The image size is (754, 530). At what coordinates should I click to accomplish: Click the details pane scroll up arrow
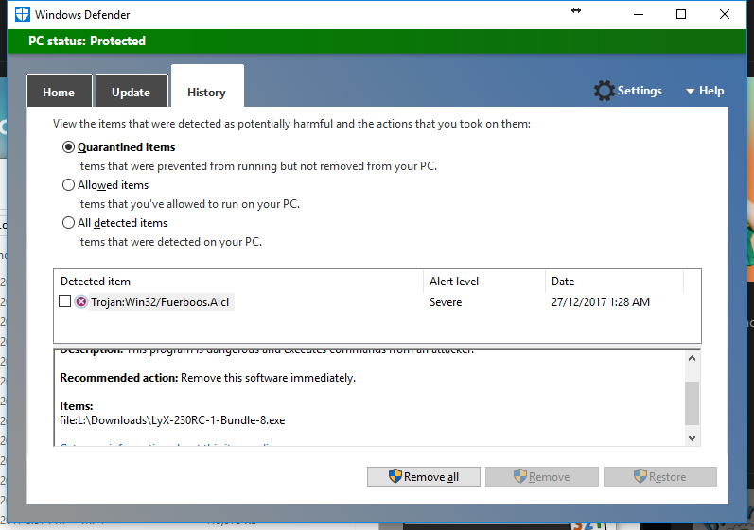pyautogui.click(x=692, y=358)
